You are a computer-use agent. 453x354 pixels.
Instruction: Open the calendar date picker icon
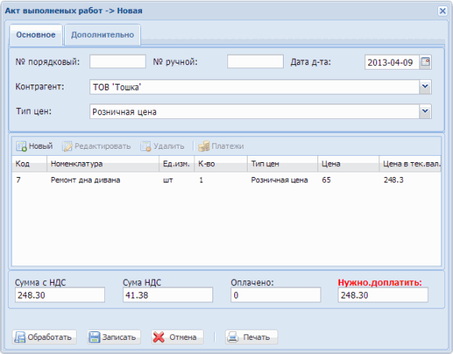coord(426,62)
